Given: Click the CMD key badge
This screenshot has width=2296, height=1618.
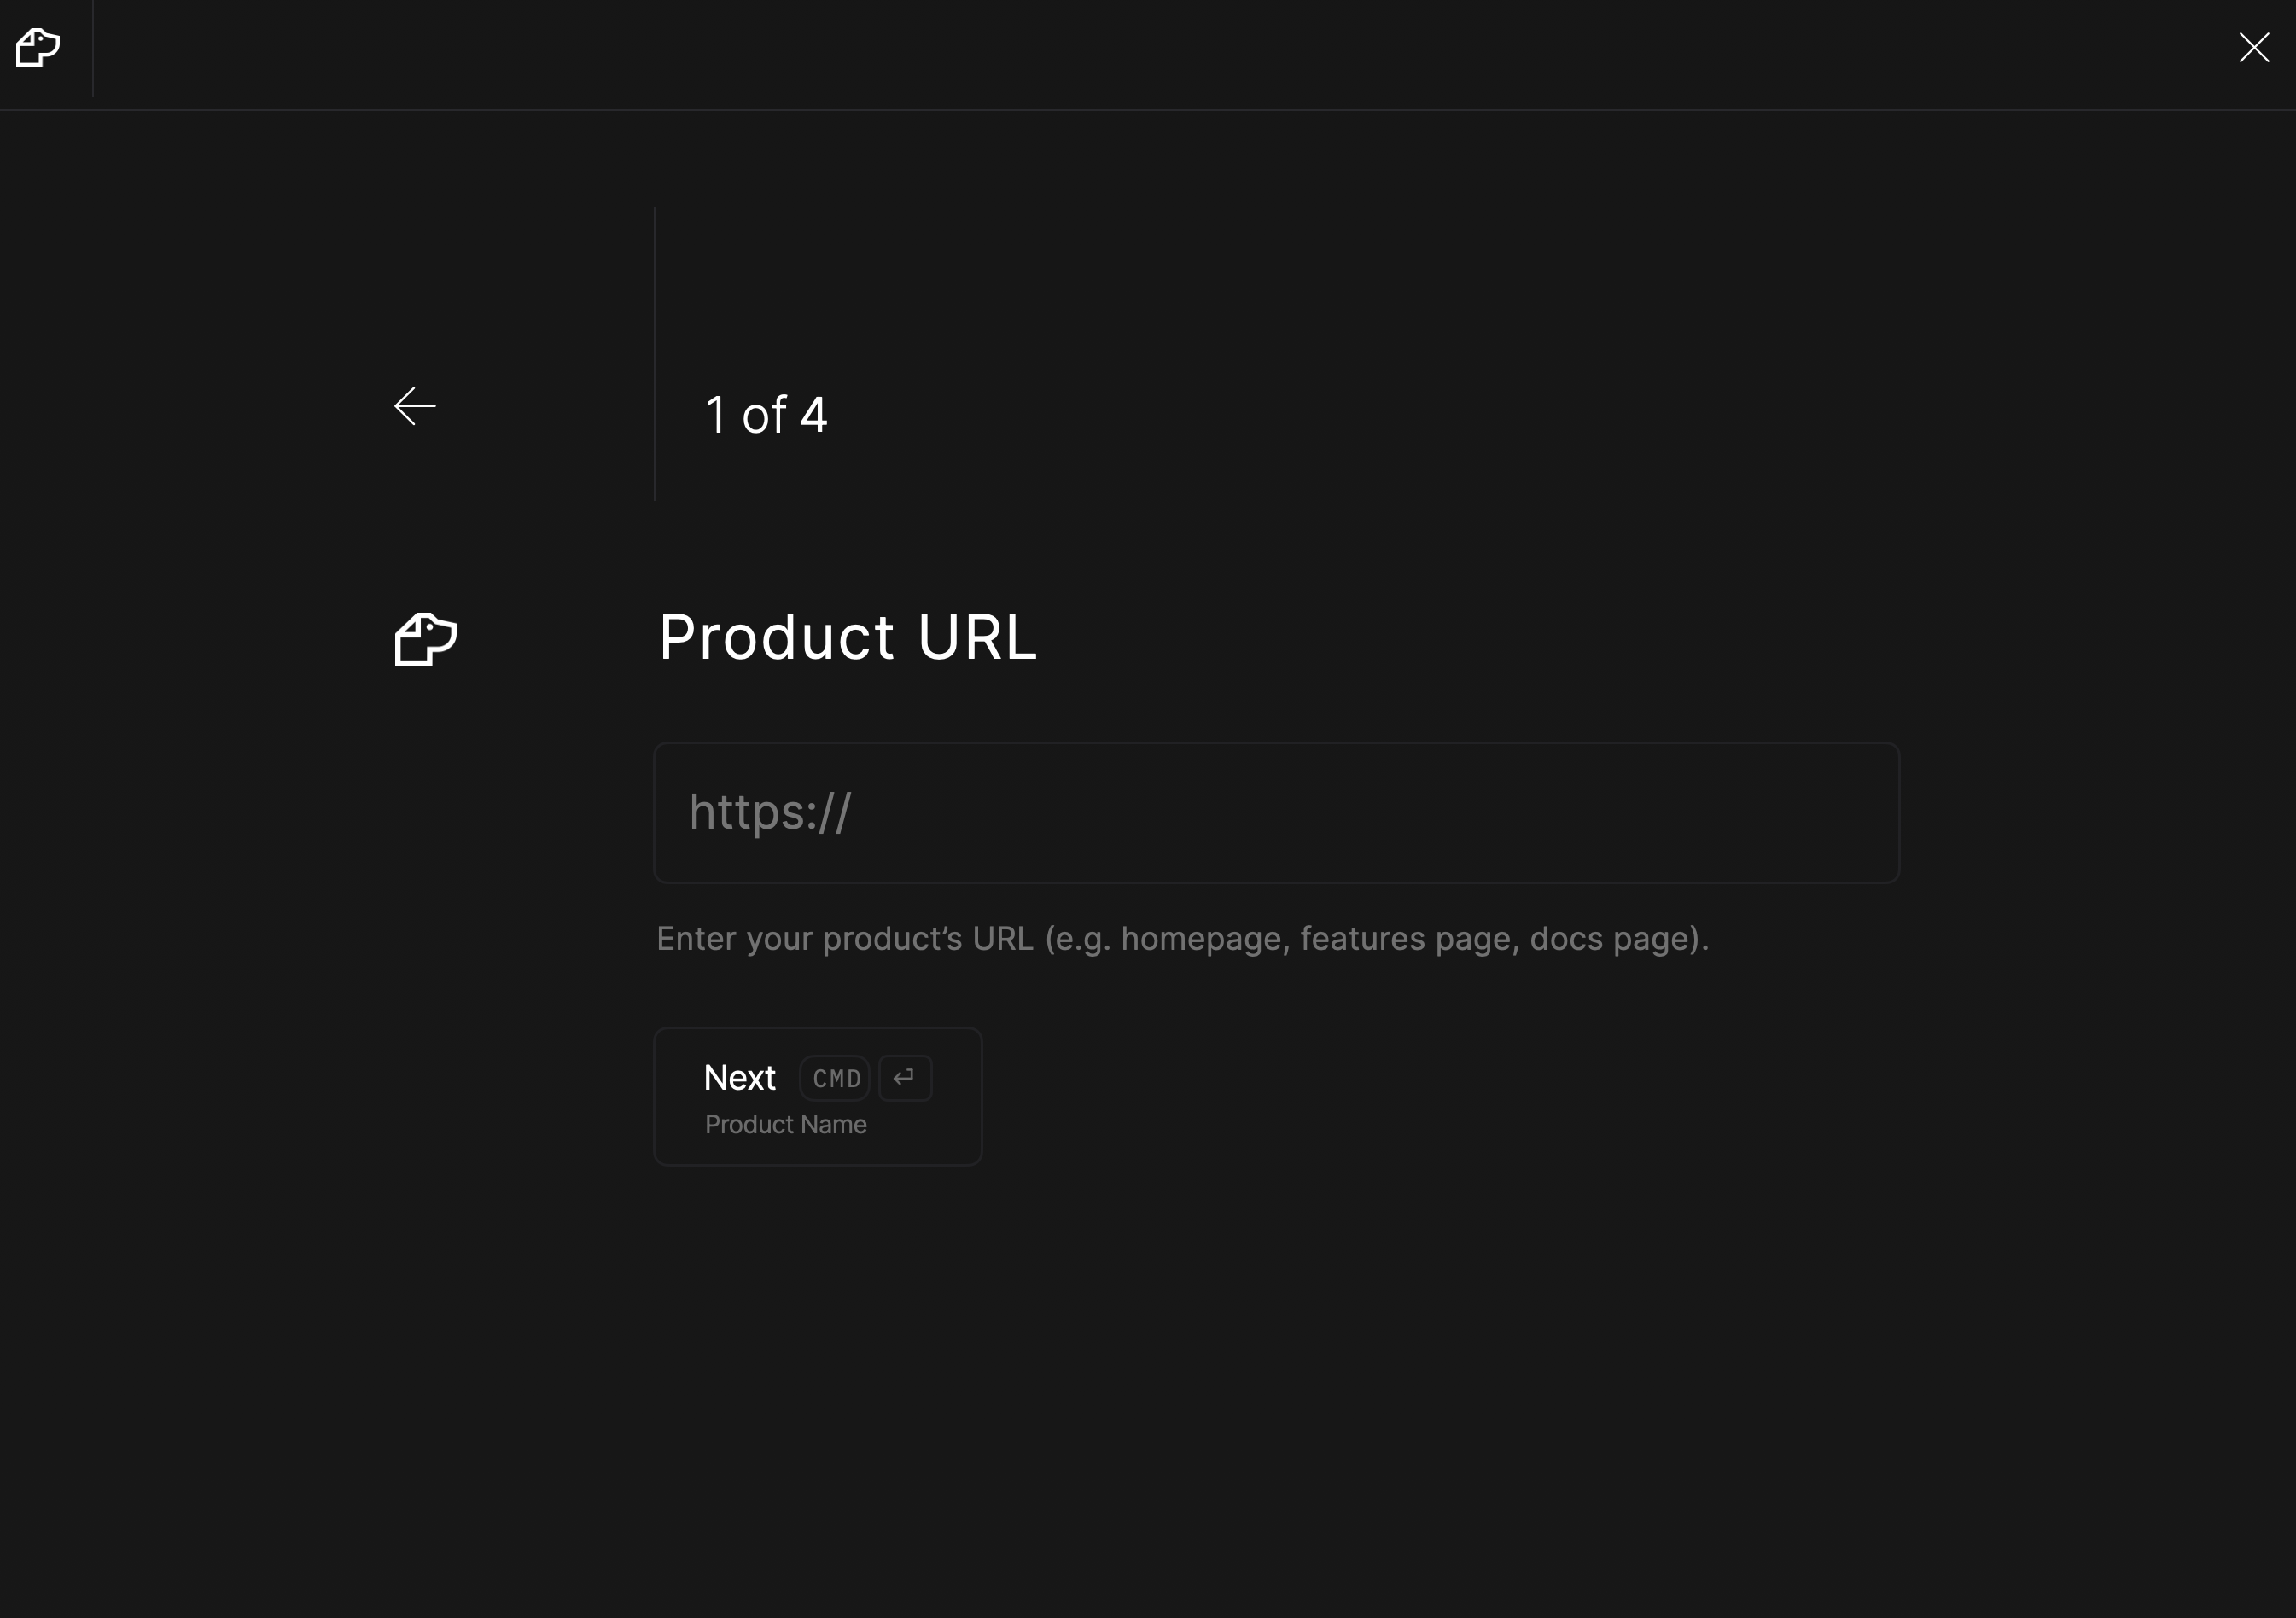Looking at the screenshot, I should coord(835,1078).
